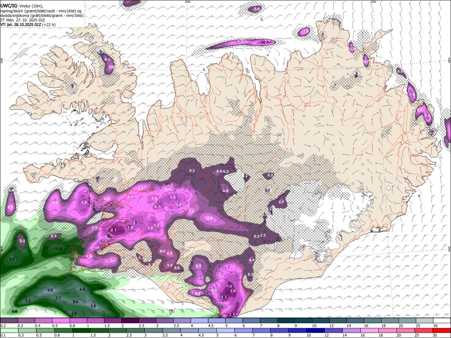This screenshot has width=451, height=338.
Task: Click the pale green 0.1 rain legend swatch
Action: click(9, 330)
